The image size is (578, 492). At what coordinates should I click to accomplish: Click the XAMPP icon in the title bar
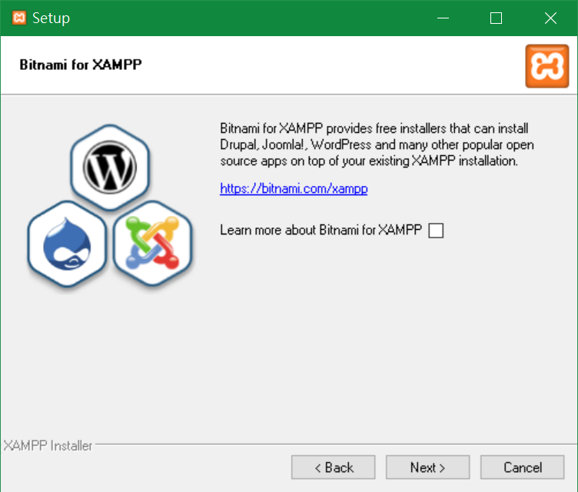pos(19,18)
